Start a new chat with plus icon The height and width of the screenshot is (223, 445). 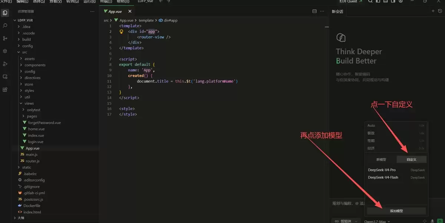point(433,11)
